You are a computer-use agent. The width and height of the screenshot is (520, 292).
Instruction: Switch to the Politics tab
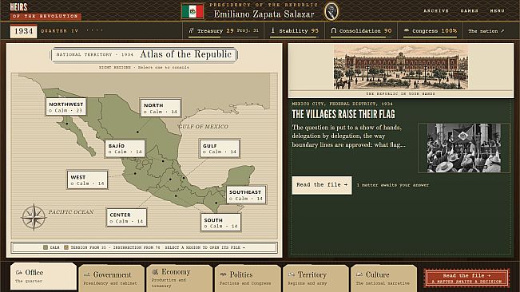[x=248, y=278]
